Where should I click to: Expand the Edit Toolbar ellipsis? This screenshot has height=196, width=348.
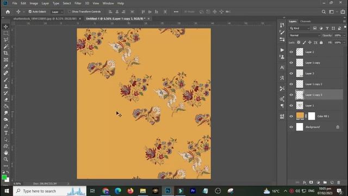click(6, 166)
